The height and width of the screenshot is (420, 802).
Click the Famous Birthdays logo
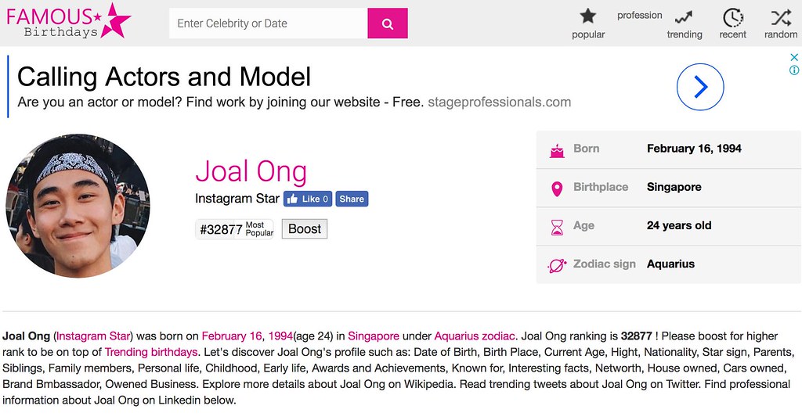[x=69, y=21]
